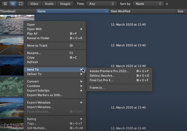Open the Time filter dropdown

pyautogui.click(x=101, y=4)
